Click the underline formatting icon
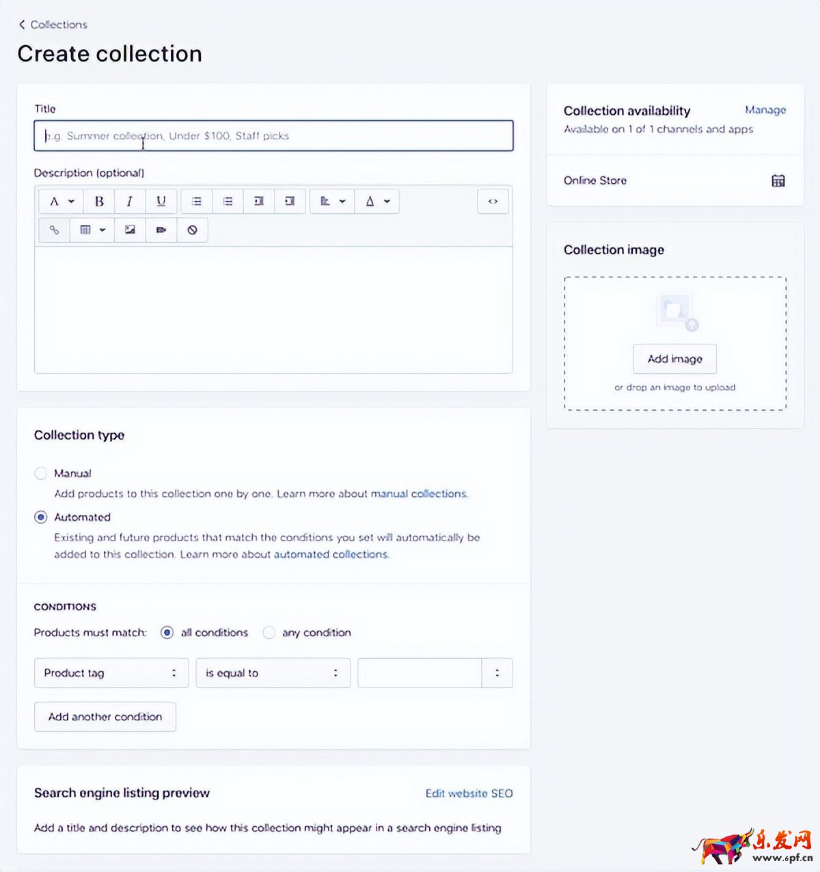This screenshot has height=872, width=820. pyautogui.click(x=161, y=201)
